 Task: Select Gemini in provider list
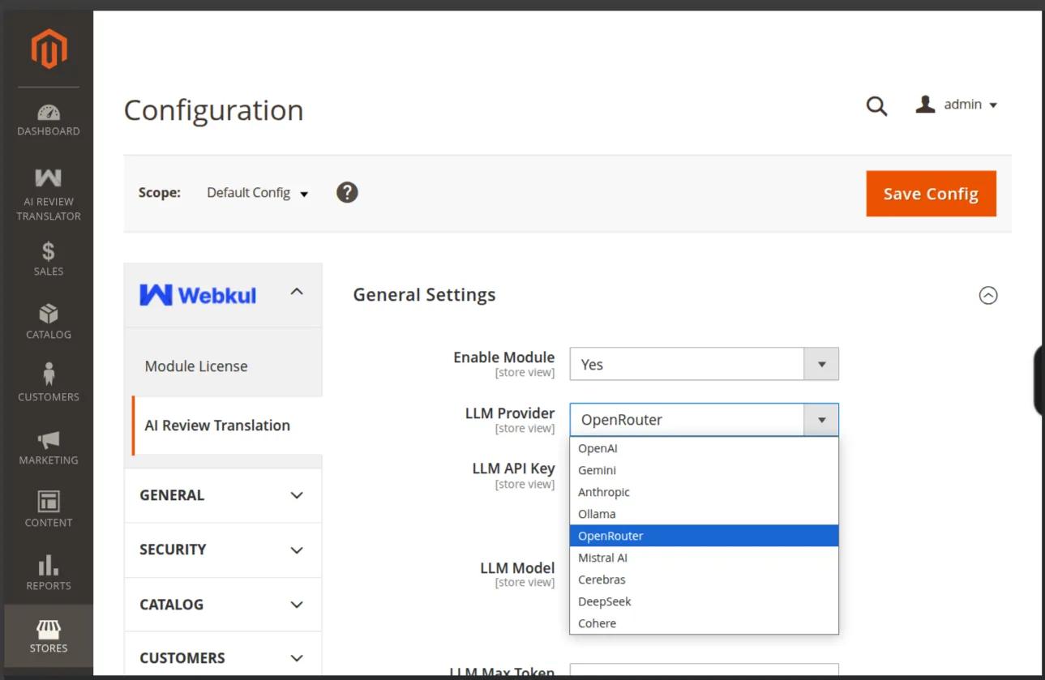[x=704, y=470]
